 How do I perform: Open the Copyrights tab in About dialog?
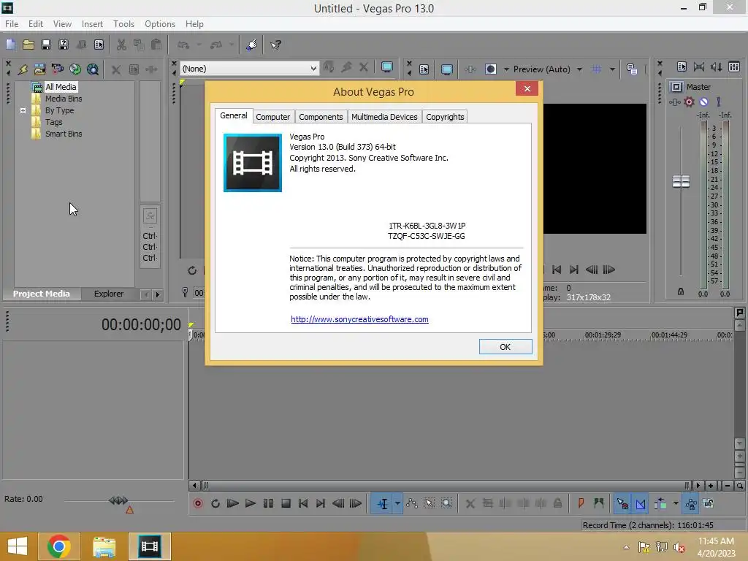click(445, 117)
